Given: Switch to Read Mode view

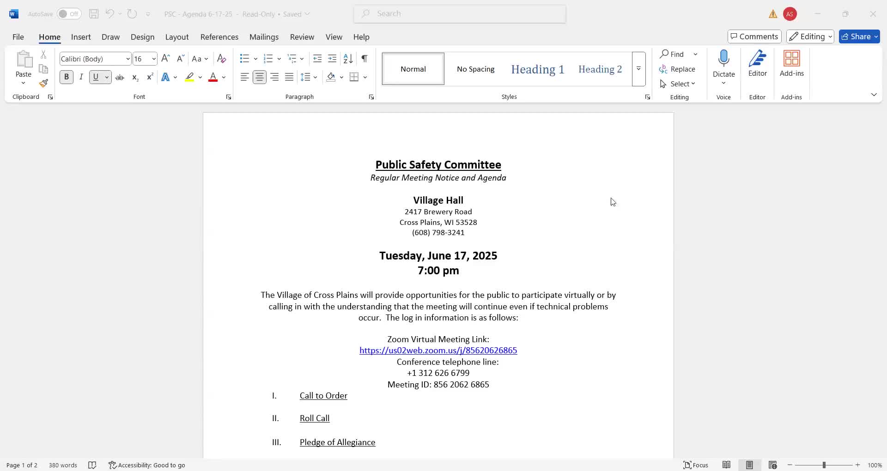Looking at the screenshot, I should pyautogui.click(x=726, y=465).
